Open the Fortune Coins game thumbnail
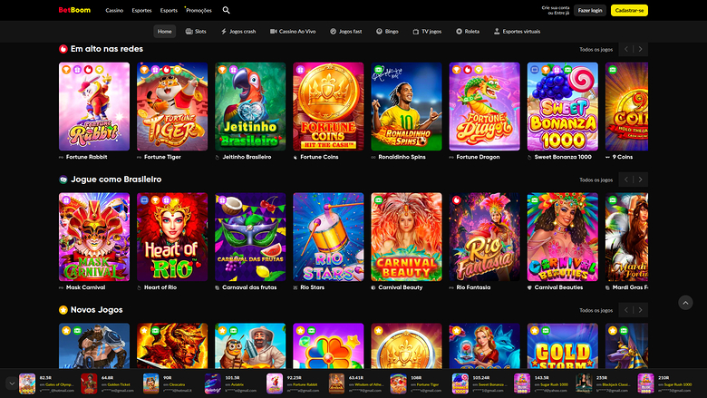This screenshot has width=707, height=398. [x=328, y=106]
